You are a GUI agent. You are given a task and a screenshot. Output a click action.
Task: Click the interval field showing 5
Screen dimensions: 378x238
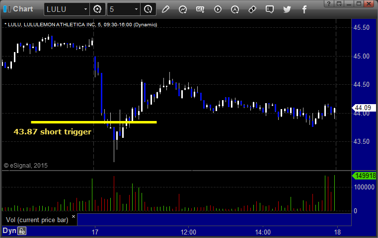point(121,9)
